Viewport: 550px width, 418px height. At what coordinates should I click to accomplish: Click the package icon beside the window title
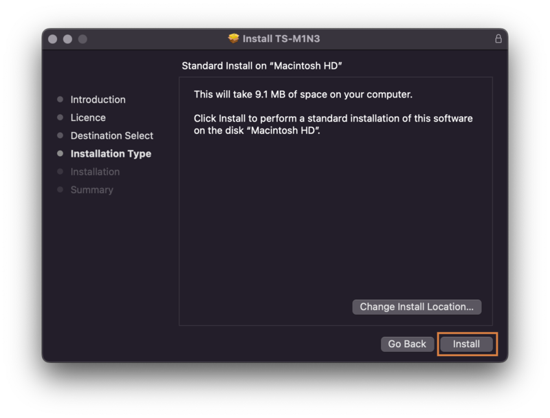click(234, 39)
